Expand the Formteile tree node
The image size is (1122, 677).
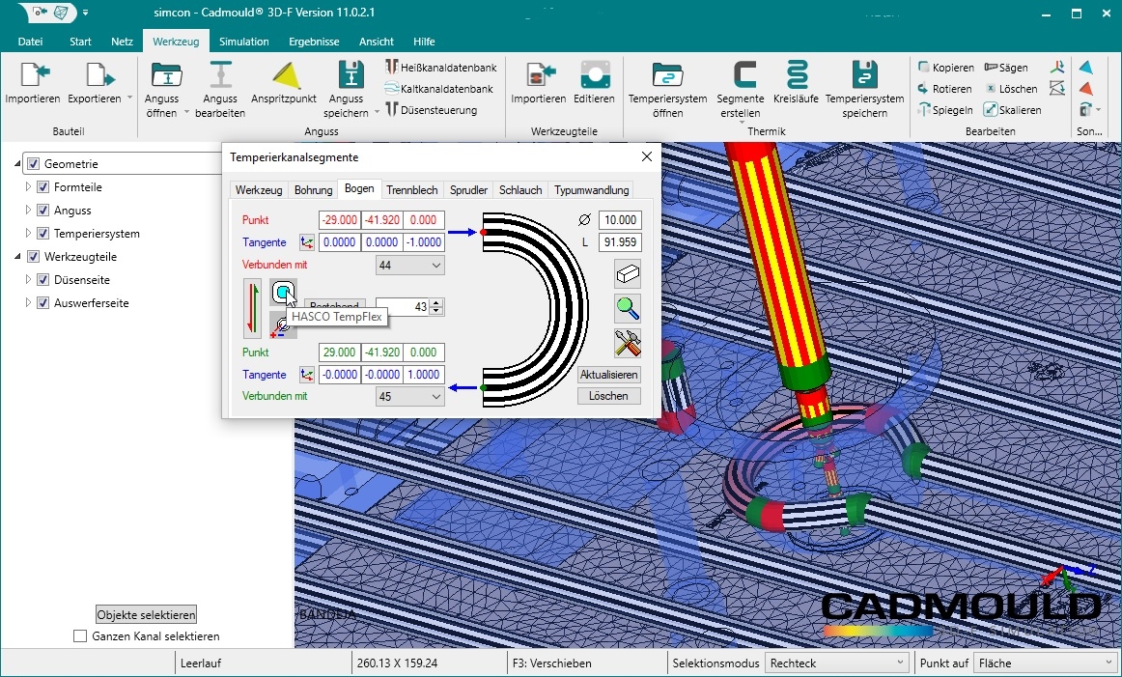click(28, 187)
